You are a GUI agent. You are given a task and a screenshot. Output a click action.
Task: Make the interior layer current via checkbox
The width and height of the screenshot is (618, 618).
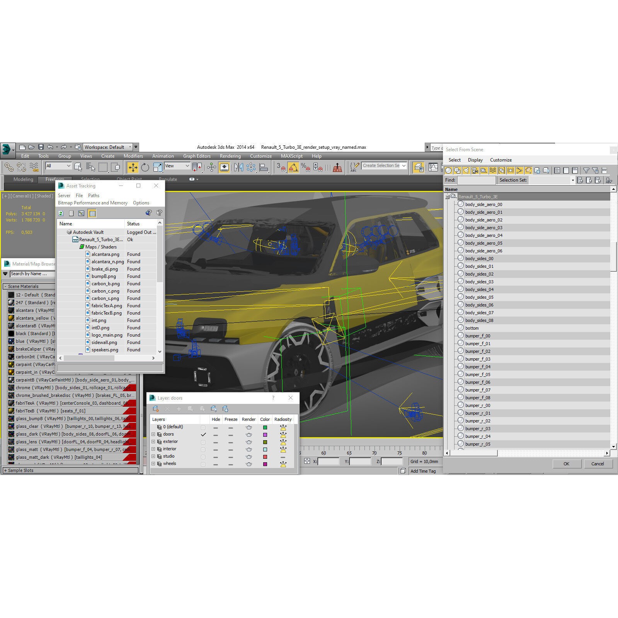coord(203,449)
